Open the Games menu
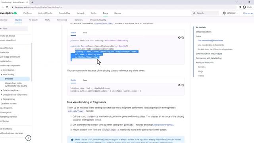Viewport: 254px width, 143px height. 117,13
